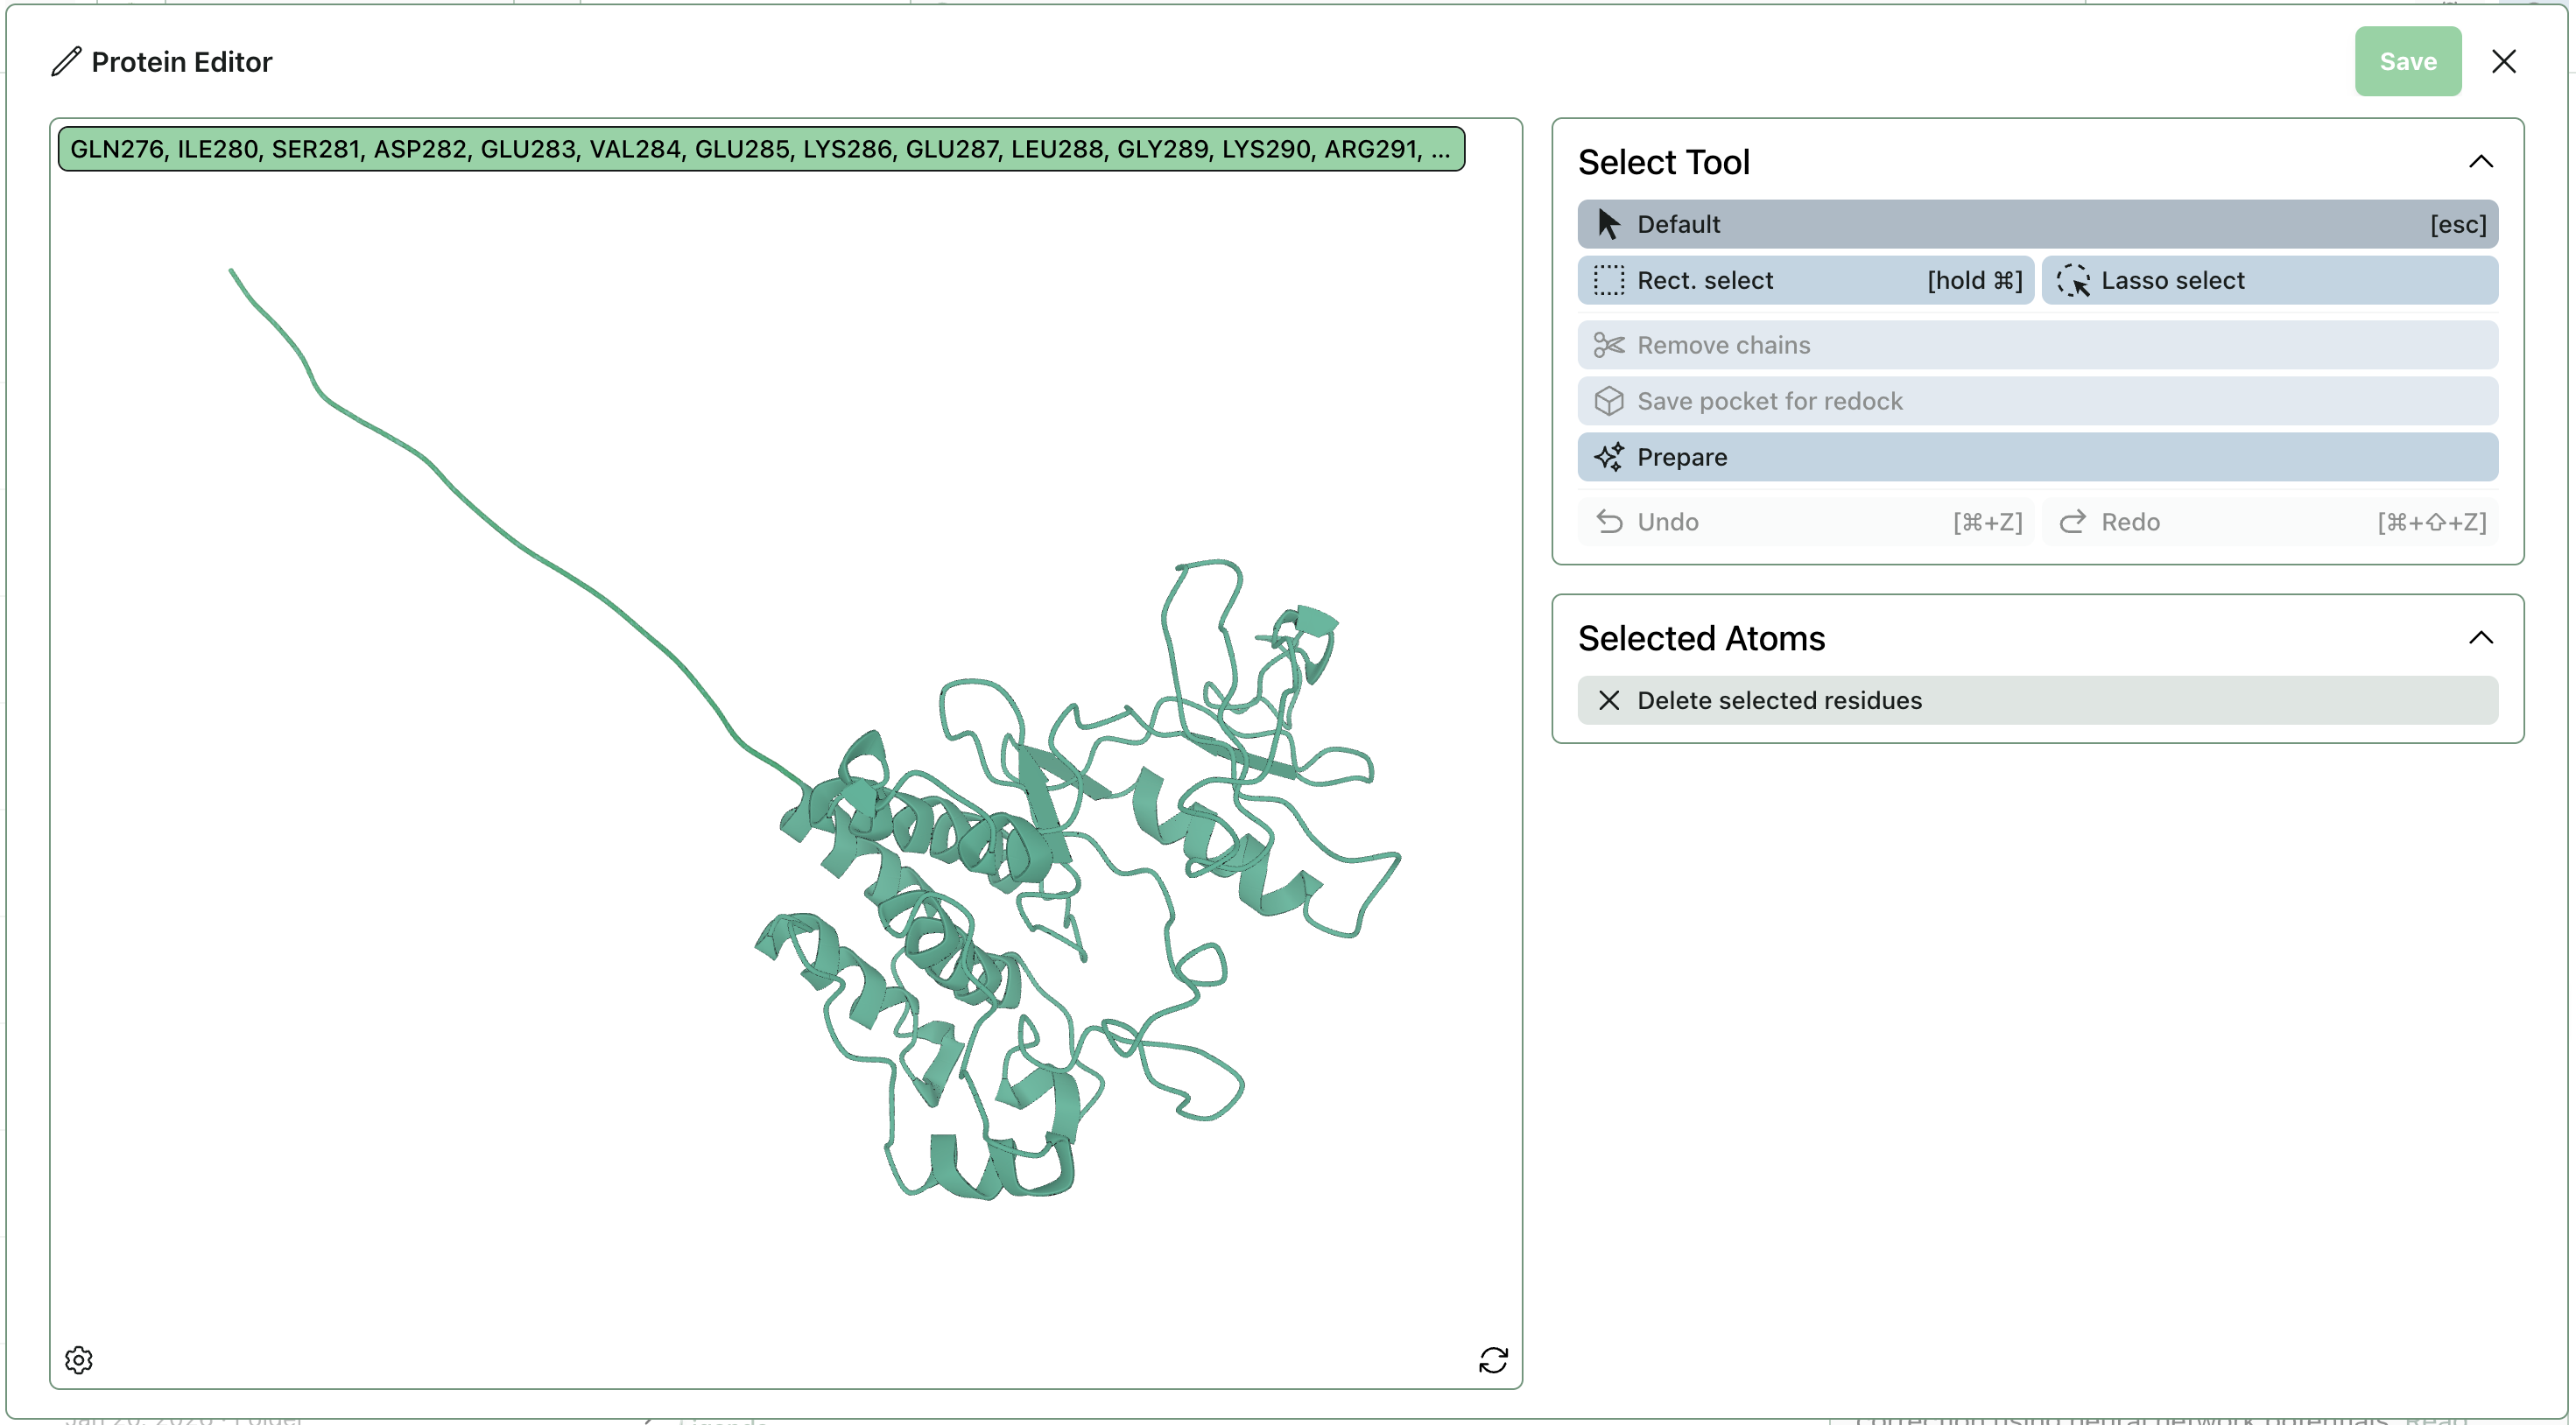Delete selected residues
The width and height of the screenshot is (2576, 1425).
coord(2036,700)
